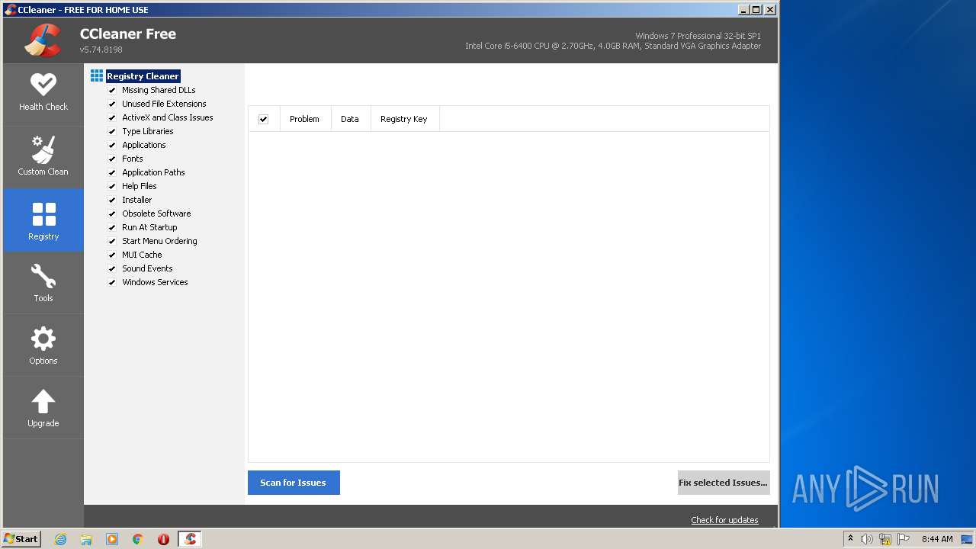Screen dimensions: 976x549
Task: Click the CCleaner logo in header
Action: tap(43, 40)
